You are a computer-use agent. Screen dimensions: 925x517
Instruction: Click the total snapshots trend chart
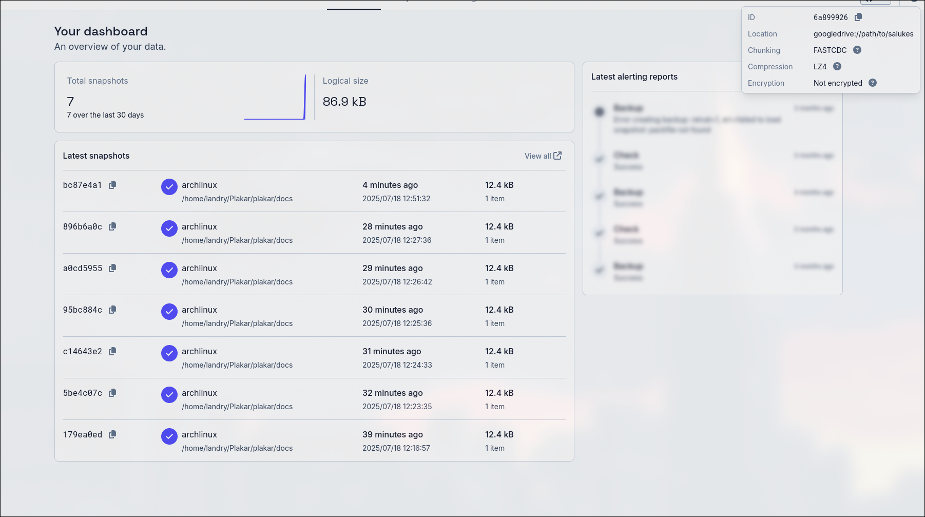click(x=275, y=98)
